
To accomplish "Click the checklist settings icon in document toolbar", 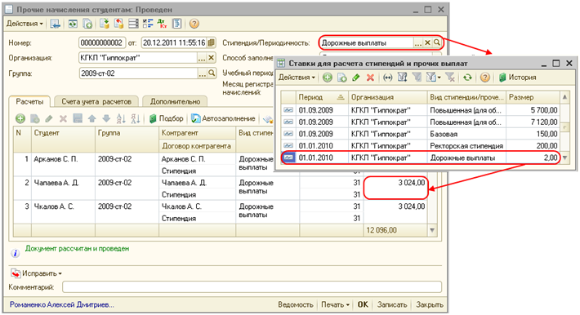I will coord(148,24).
